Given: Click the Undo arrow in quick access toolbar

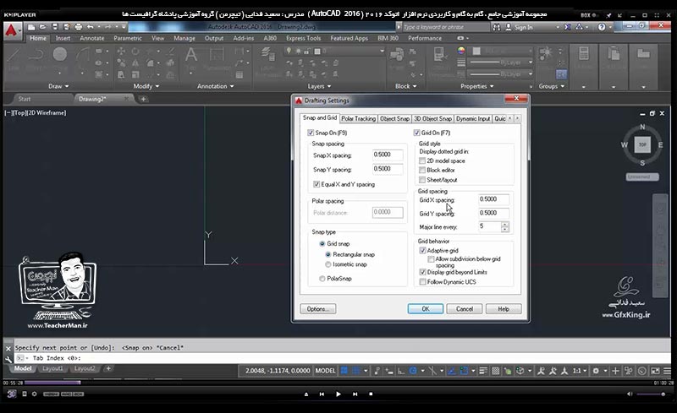Looking at the screenshot, I should tap(91, 27).
